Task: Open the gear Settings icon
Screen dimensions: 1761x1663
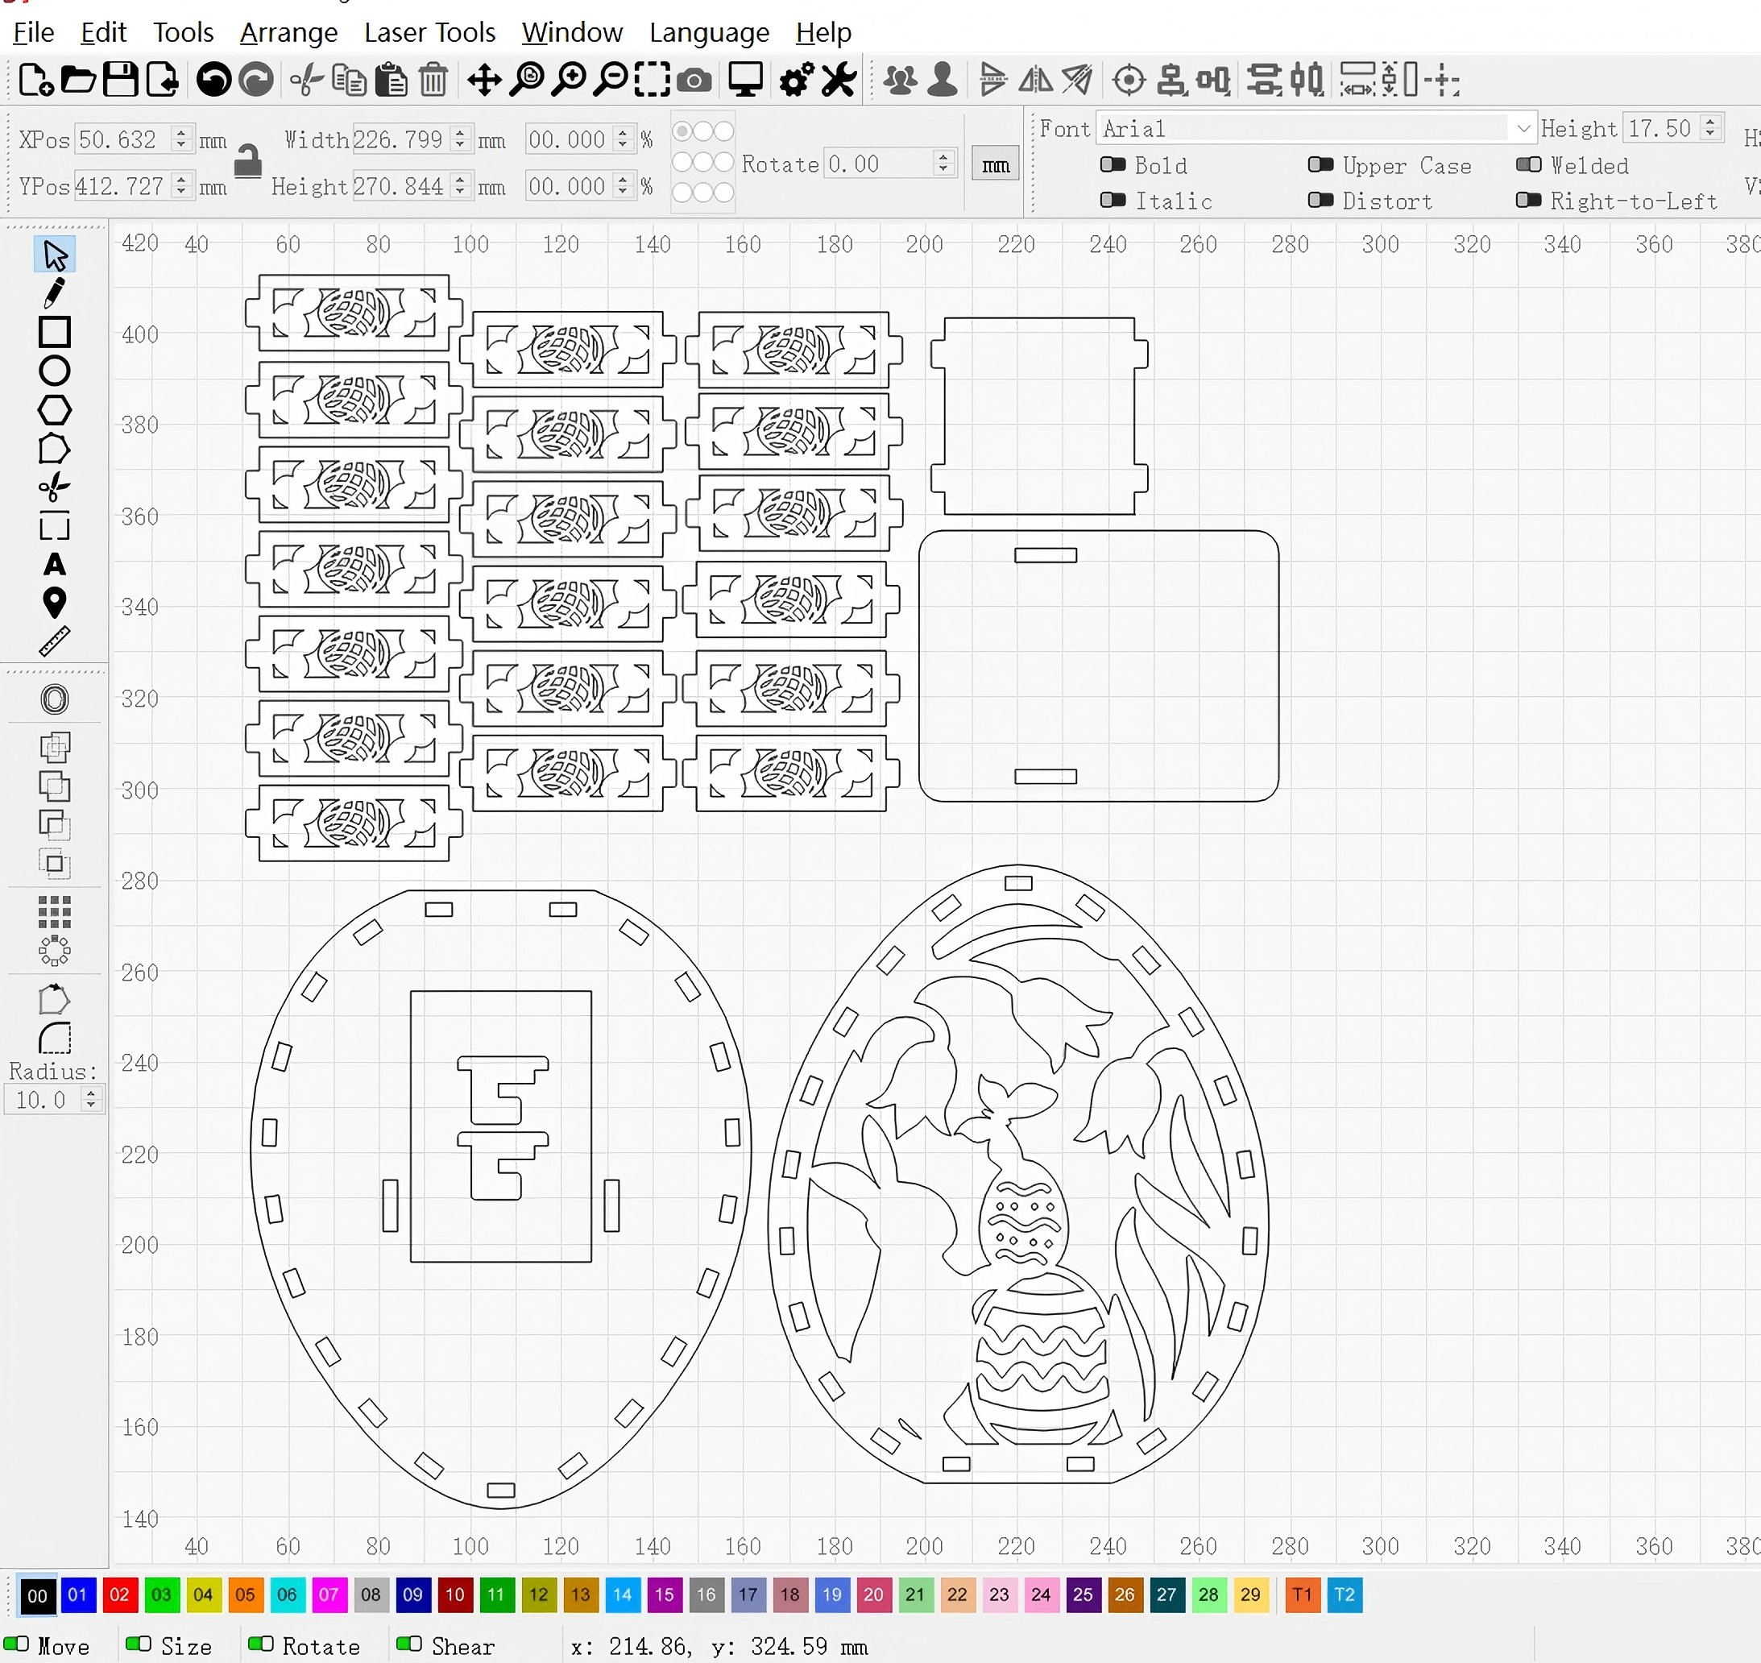Action: point(795,80)
